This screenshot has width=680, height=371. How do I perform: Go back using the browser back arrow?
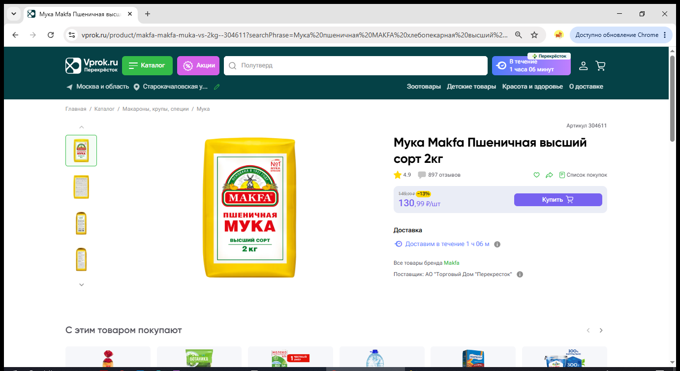pos(15,35)
